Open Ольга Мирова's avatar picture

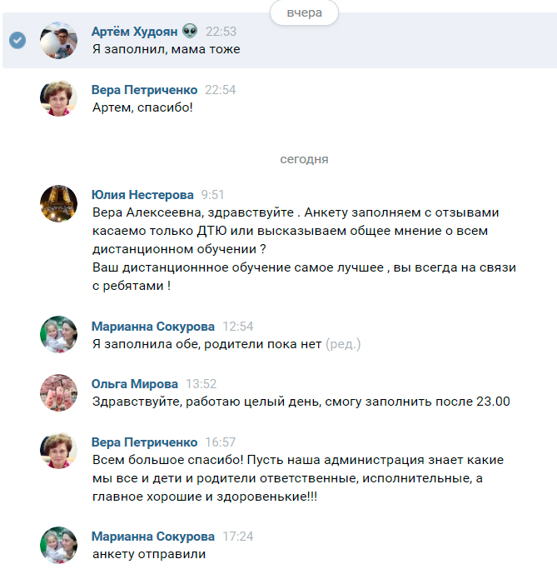click(x=58, y=392)
